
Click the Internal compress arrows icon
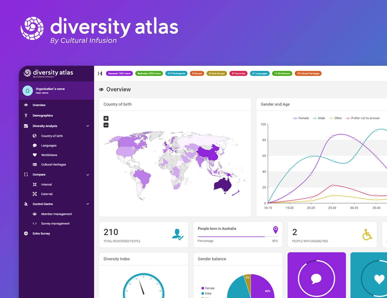(x=35, y=184)
